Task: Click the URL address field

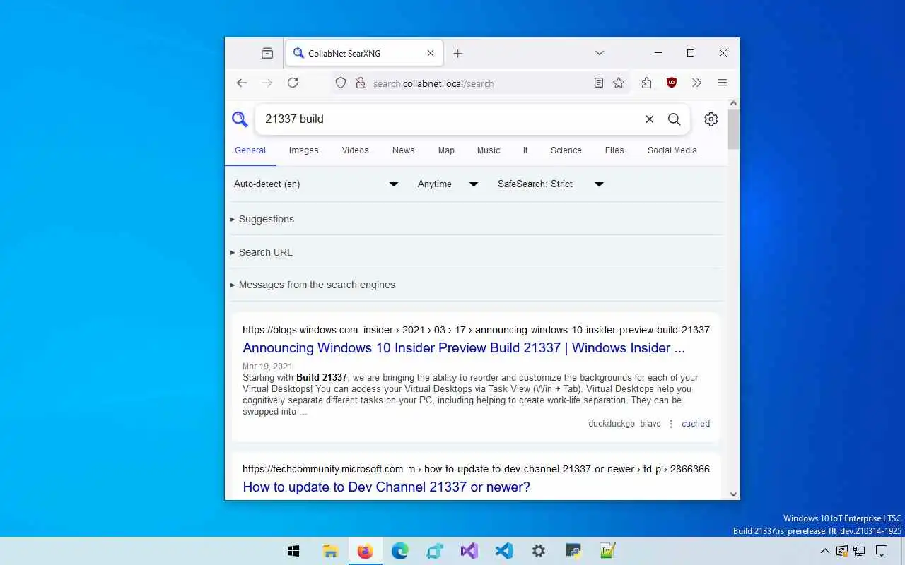Action: [479, 83]
